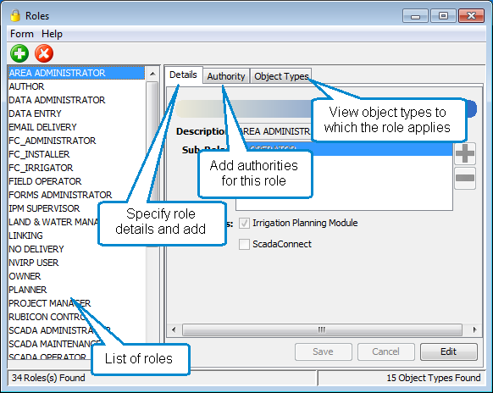This screenshot has height=393, width=493.
Task: Click the Edit button
Action: [449, 351]
